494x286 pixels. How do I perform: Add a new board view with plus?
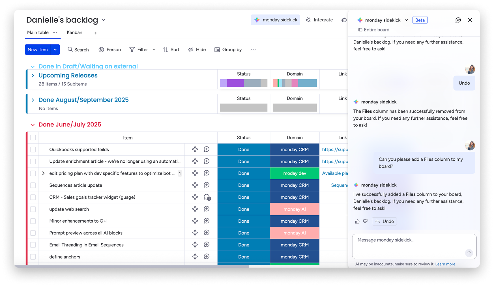coord(96,33)
